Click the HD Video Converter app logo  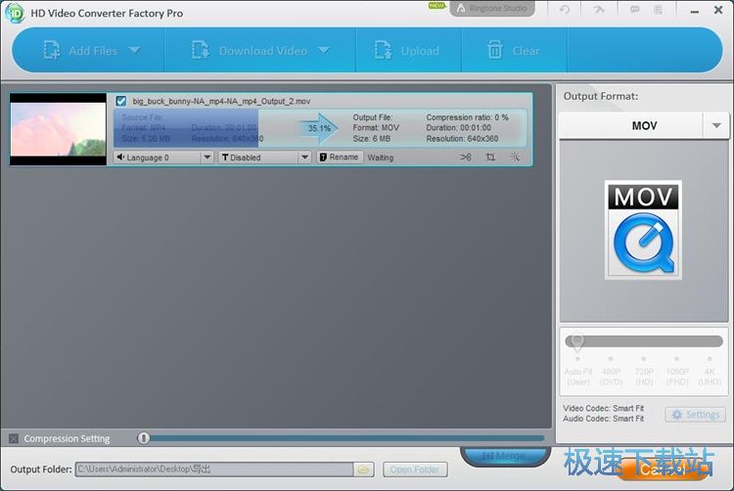tap(15, 13)
